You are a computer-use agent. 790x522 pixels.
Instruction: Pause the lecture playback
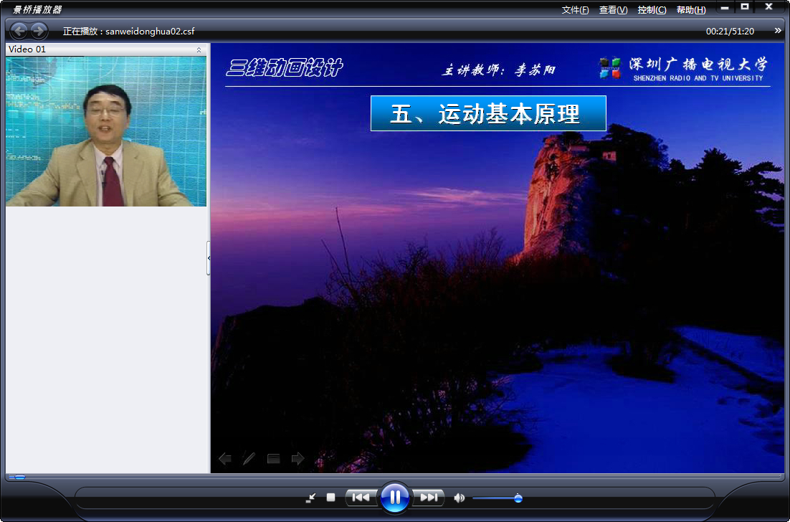(x=395, y=498)
